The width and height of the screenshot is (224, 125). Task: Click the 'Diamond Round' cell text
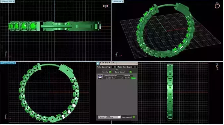[111, 76]
